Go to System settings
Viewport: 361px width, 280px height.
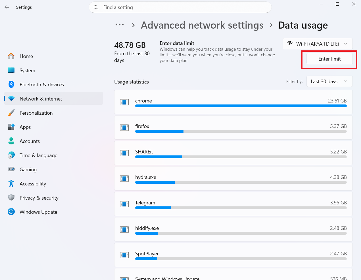coord(53,70)
